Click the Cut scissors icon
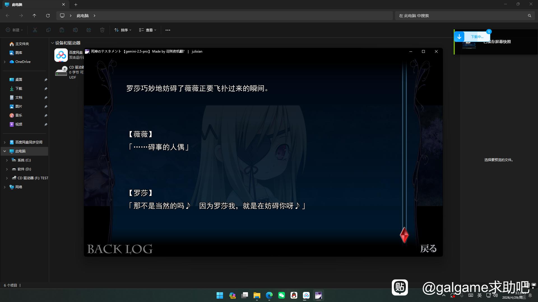 coord(35,30)
